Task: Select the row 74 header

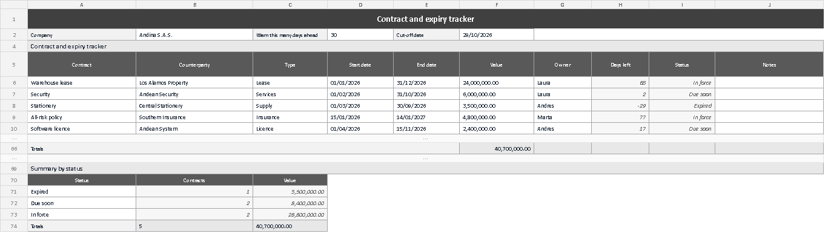Action: [14, 226]
